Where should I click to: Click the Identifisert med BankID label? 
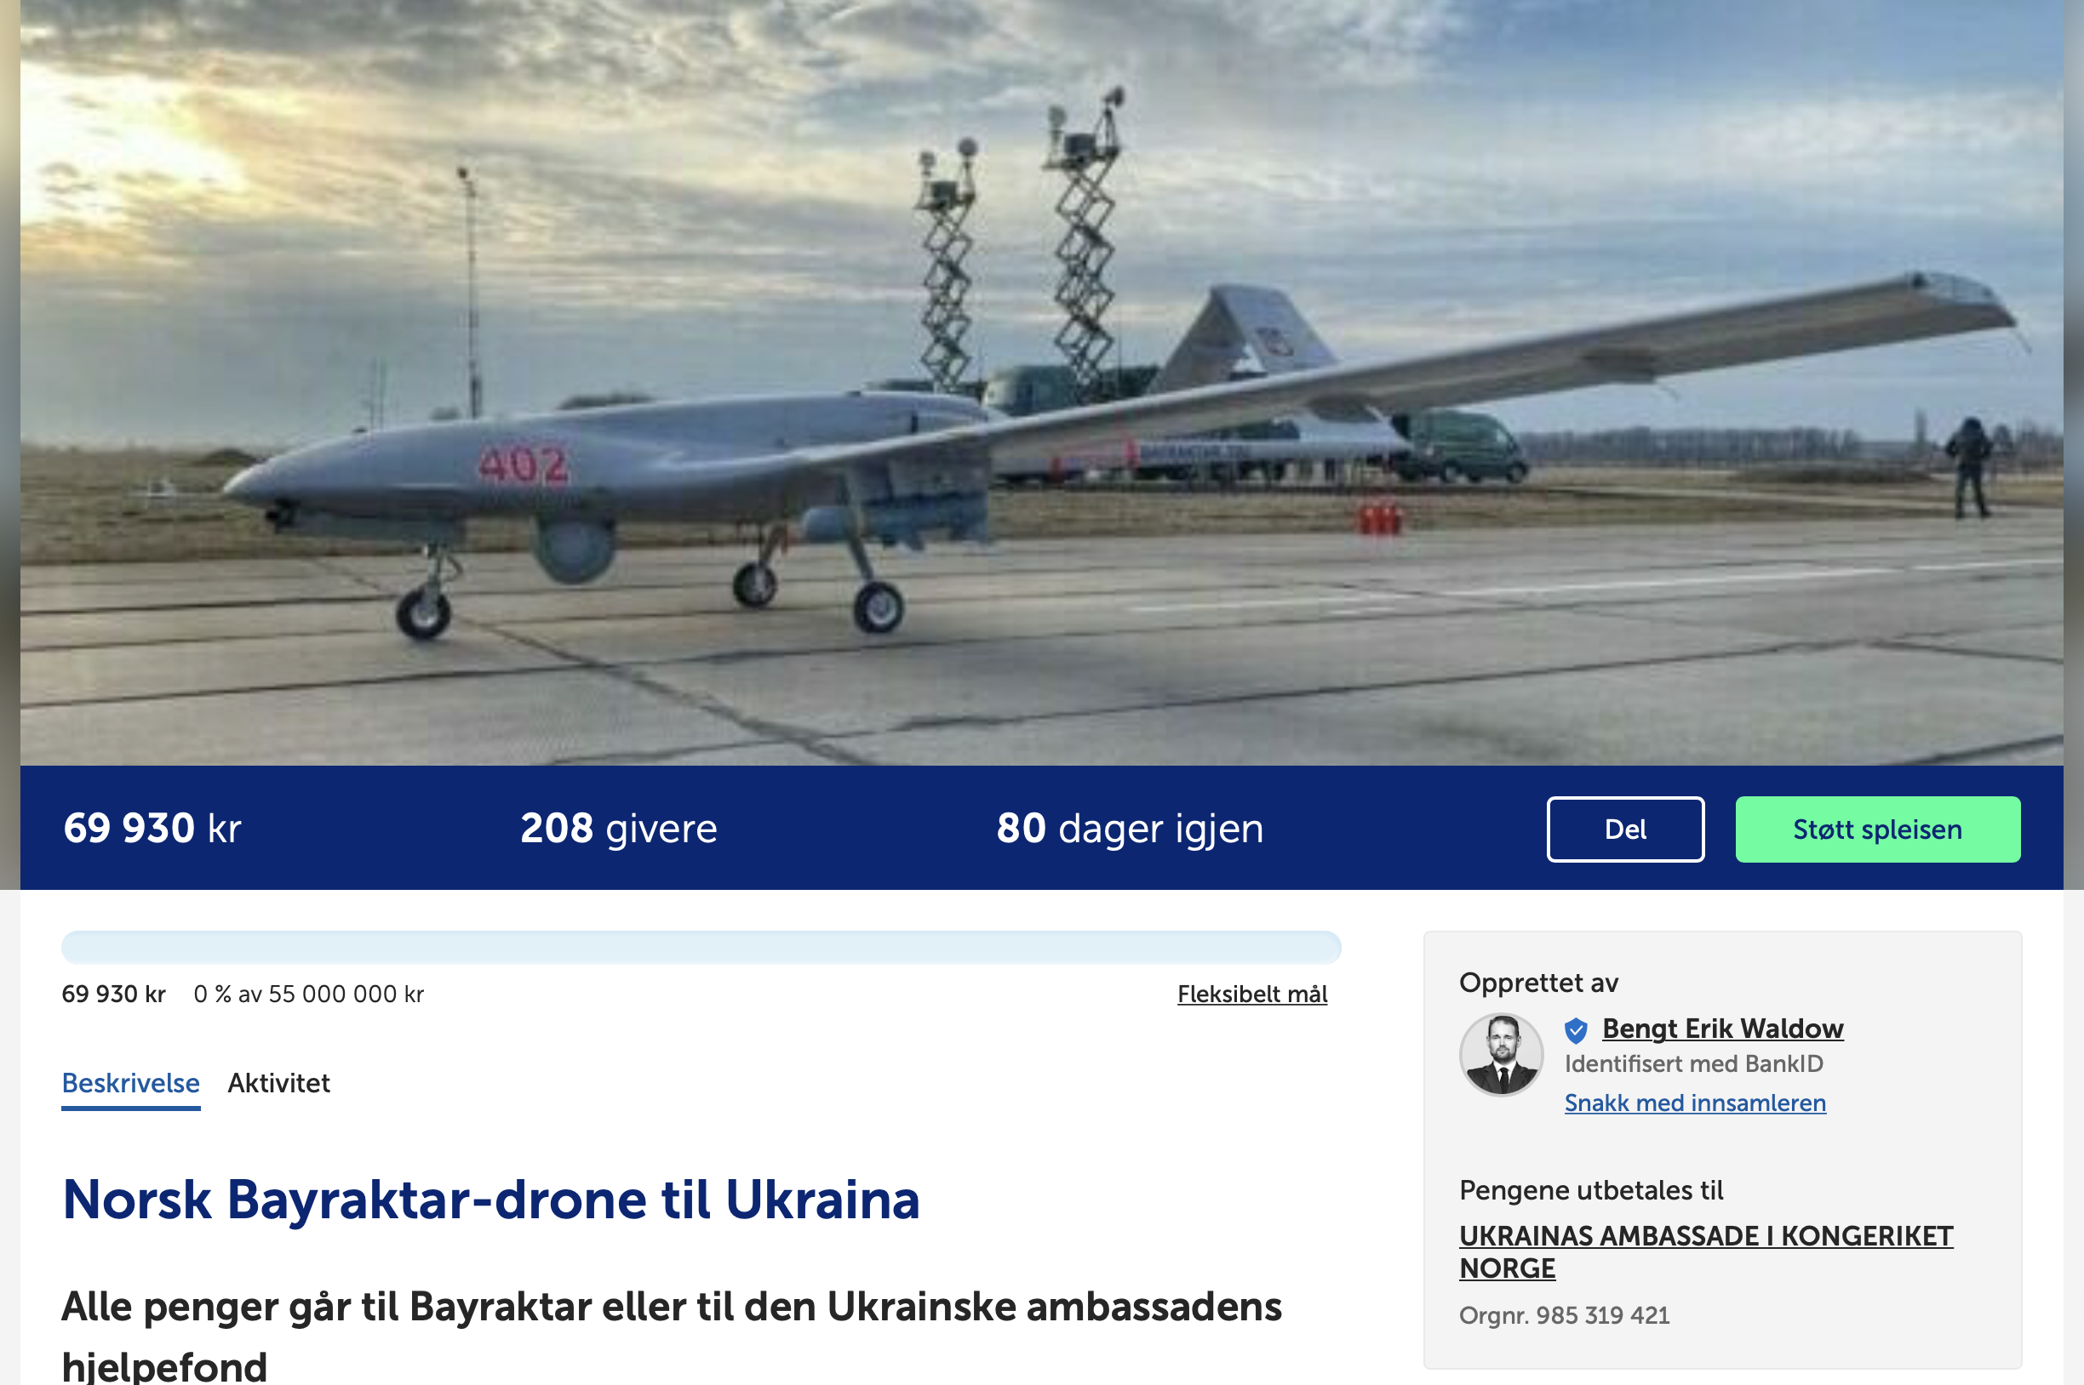[1693, 1063]
